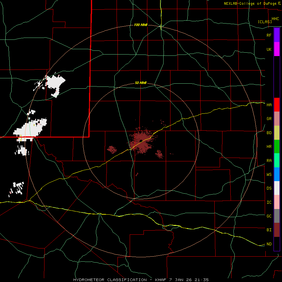Image resolution: width=282 pixels, height=282 pixels.
Task: Select the GC gray legend swatch
Action: point(277,216)
